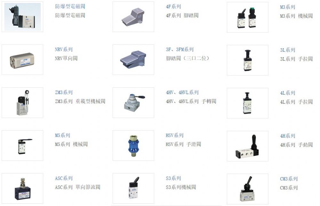Click the M5系列 title link
The height and width of the screenshot is (206, 320).
coord(62,135)
